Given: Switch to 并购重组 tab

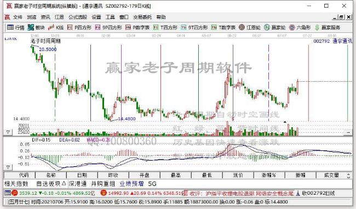Looking at the screenshot, I should pos(103,184).
